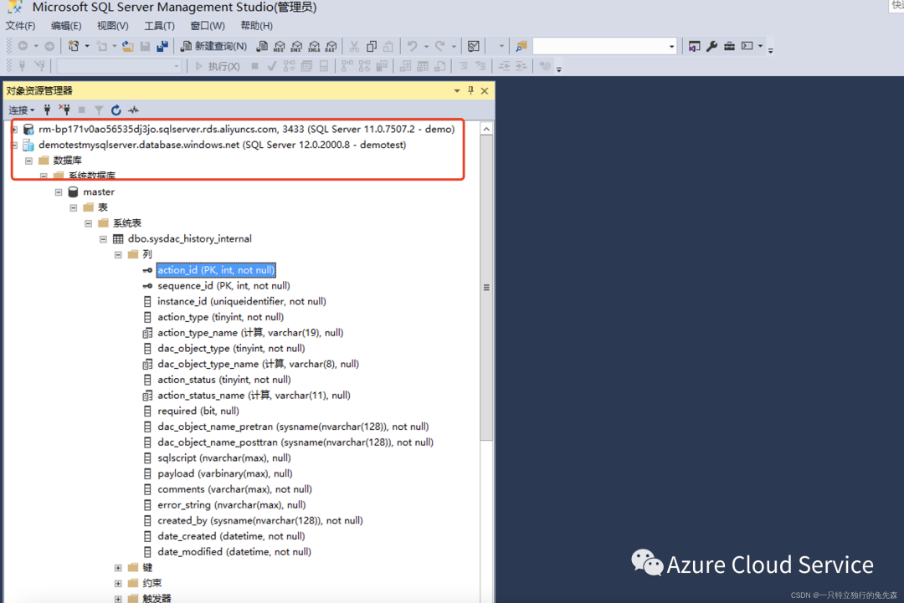This screenshot has width=904, height=603.
Task: Expand the 约束 constraints folder
Action: pyautogui.click(x=118, y=584)
